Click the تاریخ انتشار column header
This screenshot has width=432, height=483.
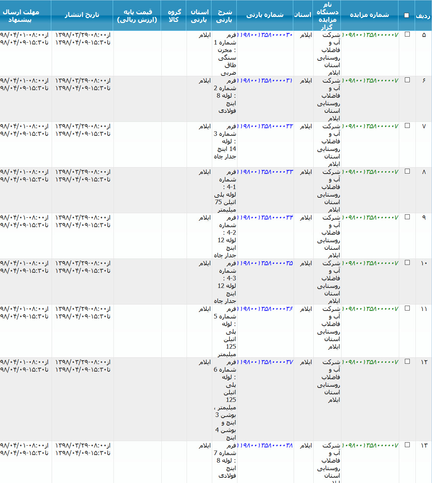(82, 15)
